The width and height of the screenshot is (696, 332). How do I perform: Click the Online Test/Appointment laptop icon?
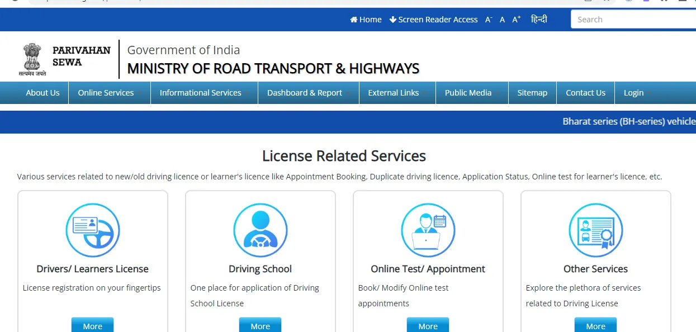click(428, 230)
